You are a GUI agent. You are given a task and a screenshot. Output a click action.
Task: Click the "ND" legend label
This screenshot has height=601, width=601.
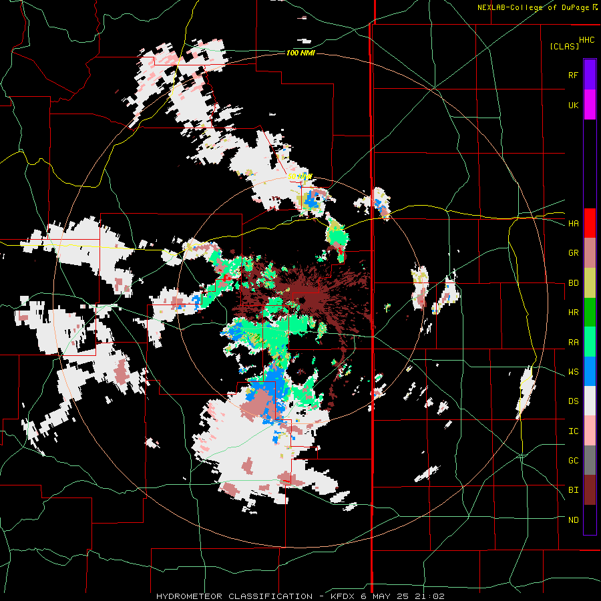pyautogui.click(x=573, y=520)
